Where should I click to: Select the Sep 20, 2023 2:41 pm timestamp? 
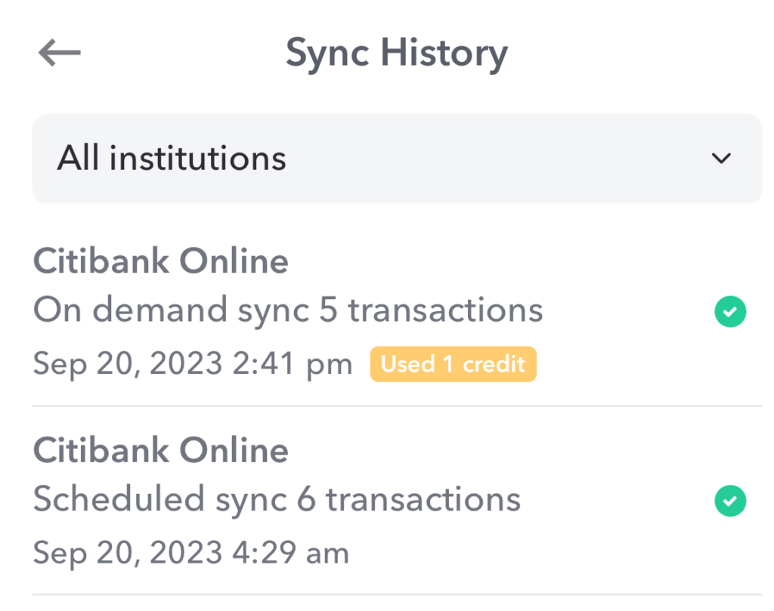point(193,363)
